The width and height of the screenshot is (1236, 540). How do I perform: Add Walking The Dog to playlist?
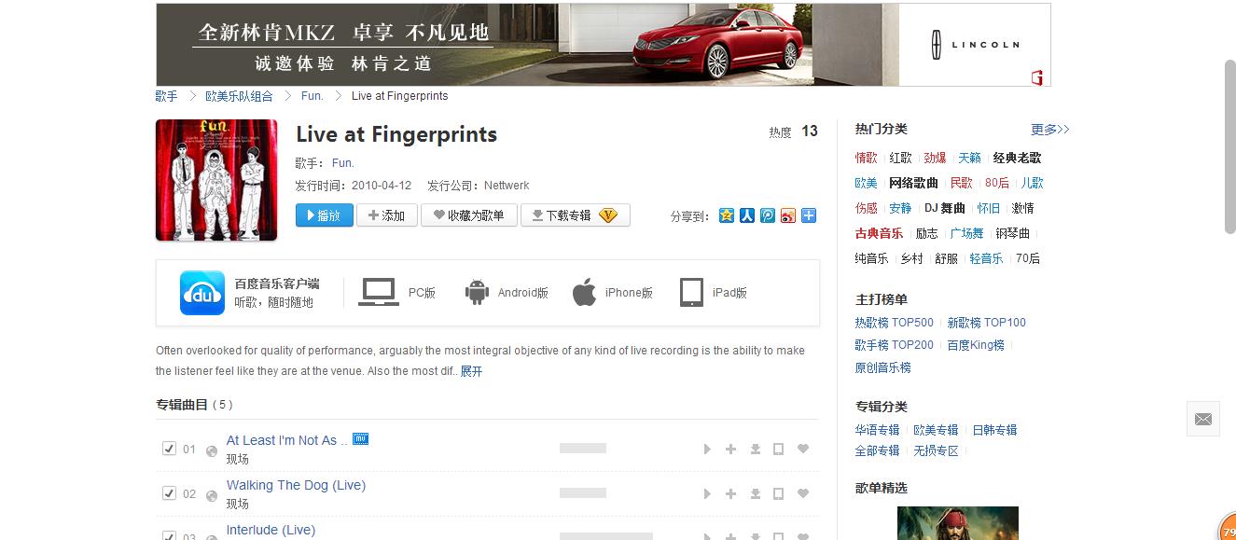click(731, 493)
